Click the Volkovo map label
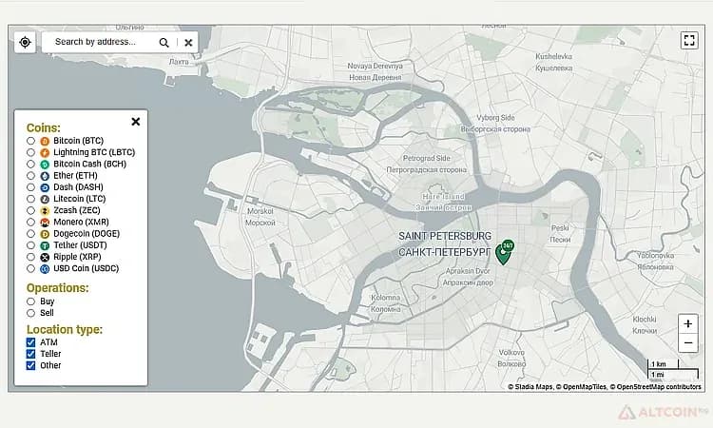This screenshot has height=428, width=713. click(x=511, y=353)
